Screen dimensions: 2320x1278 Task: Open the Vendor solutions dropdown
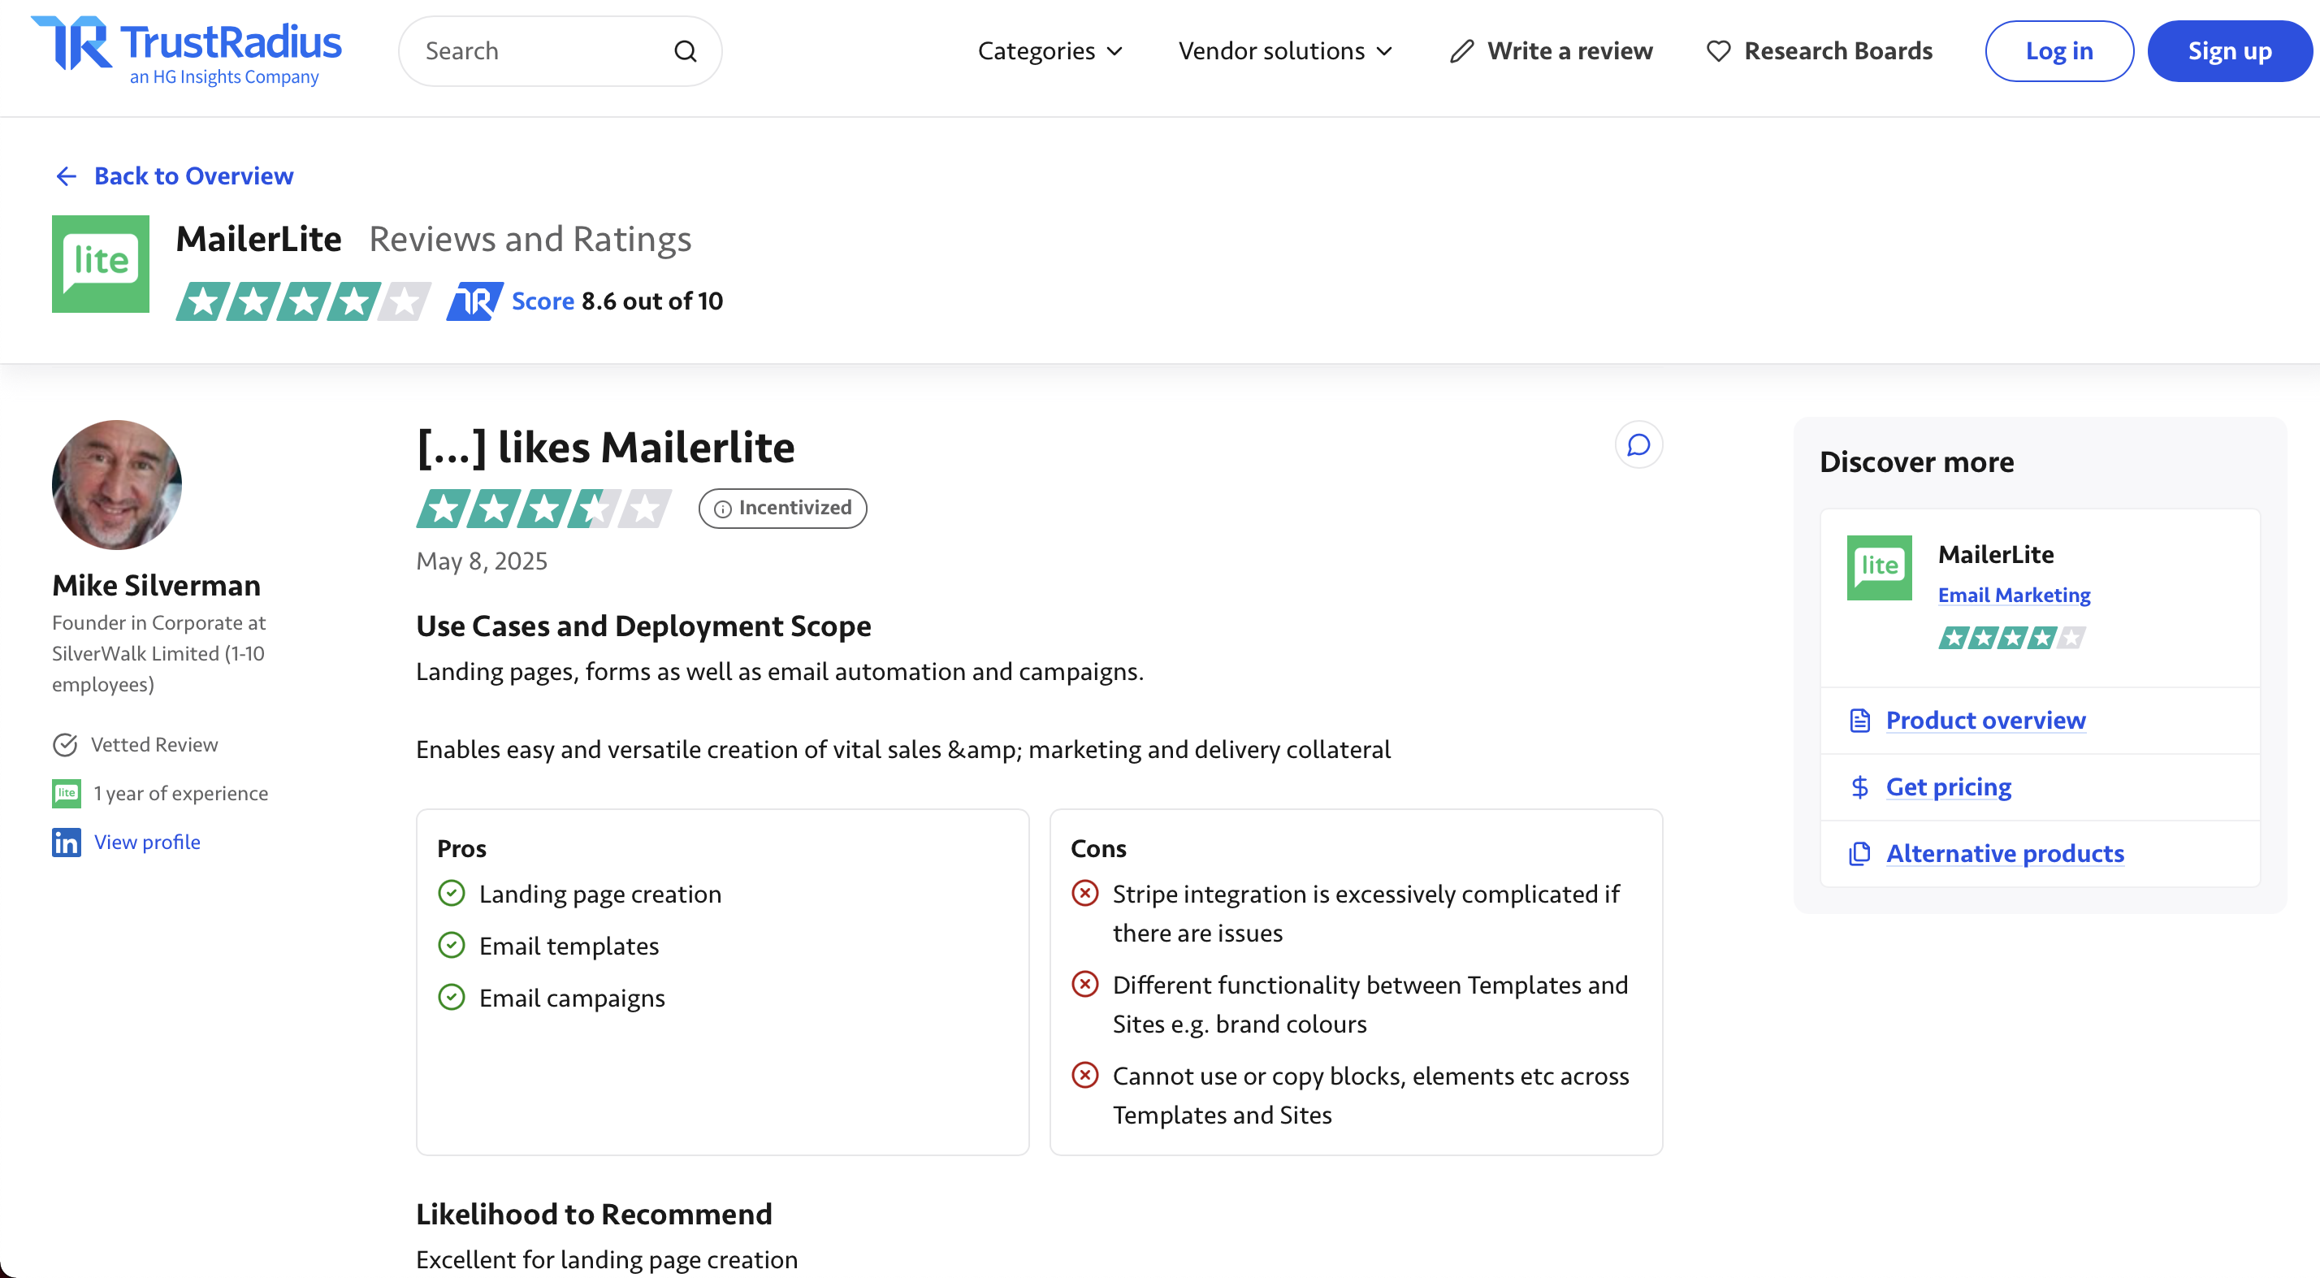coord(1285,51)
